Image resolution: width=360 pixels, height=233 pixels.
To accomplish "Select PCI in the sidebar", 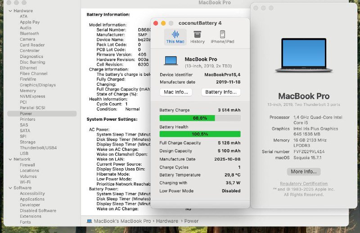I will pyautogui.click(x=23, y=102).
